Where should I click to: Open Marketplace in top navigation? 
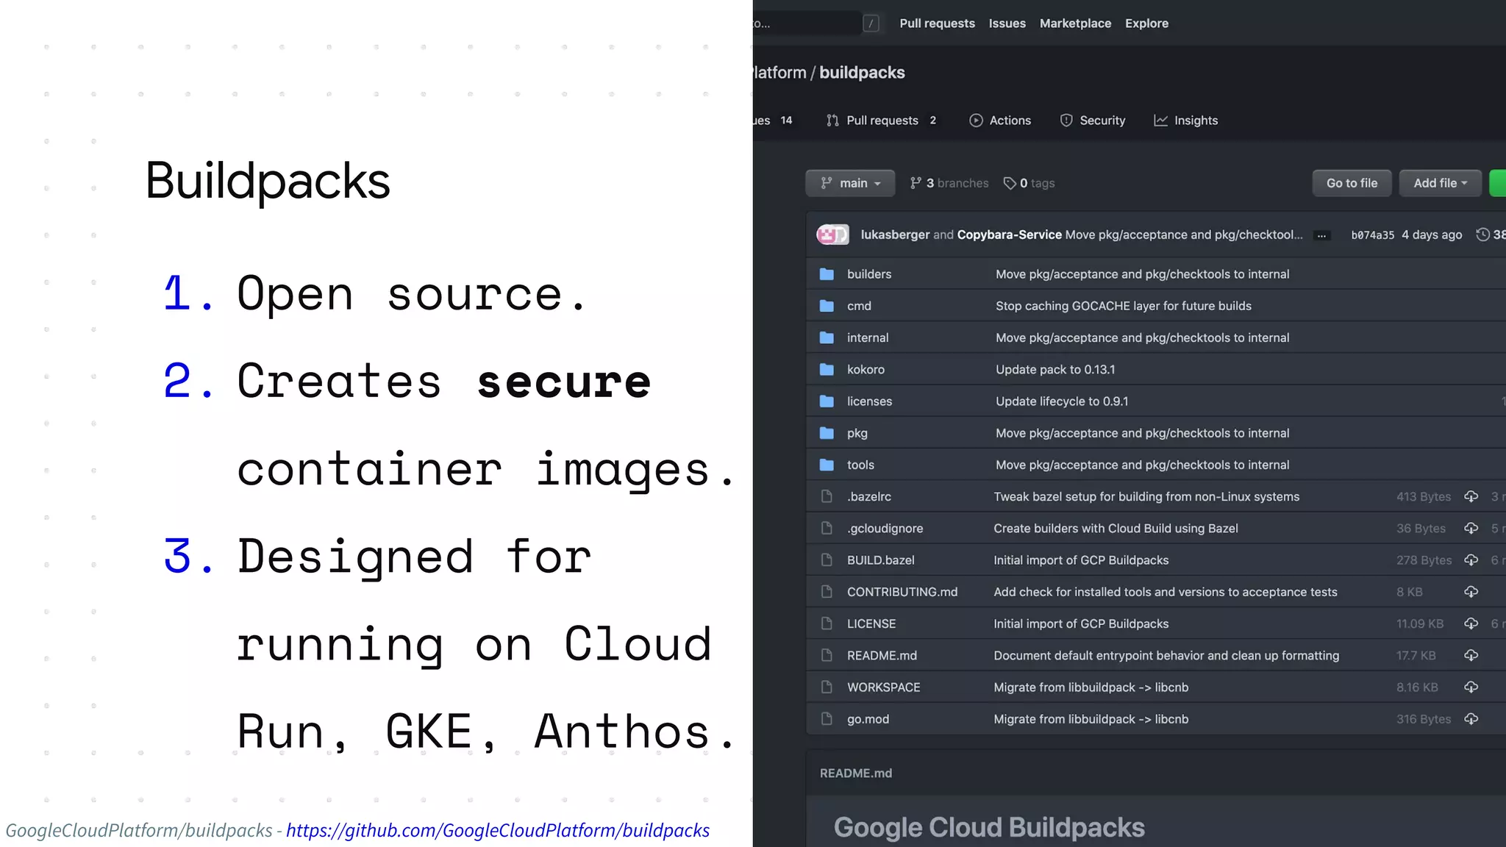(1075, 24)
